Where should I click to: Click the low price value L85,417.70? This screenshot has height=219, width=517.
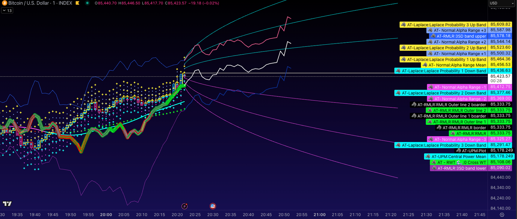[153, 3]
